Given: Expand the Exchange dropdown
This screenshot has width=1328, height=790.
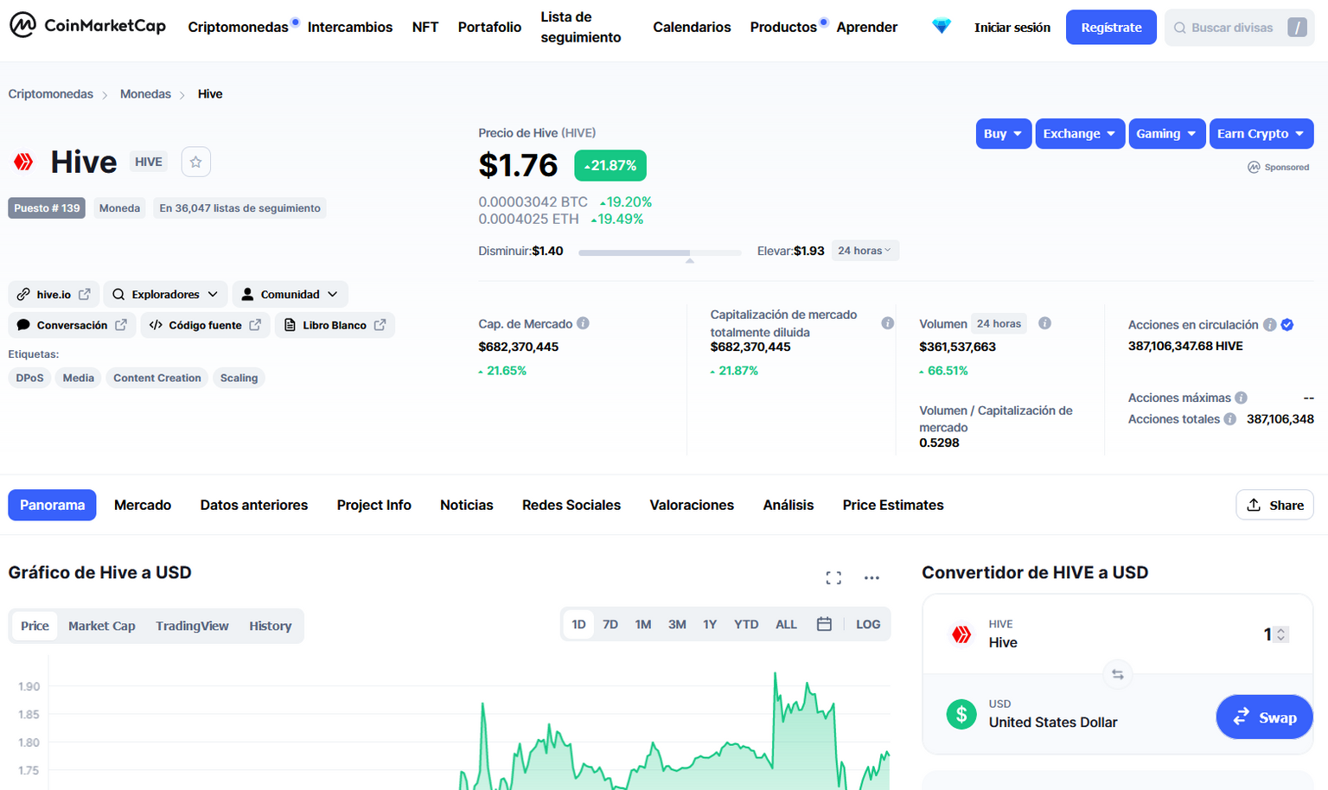Looking at the screenshot, I should pos(1080,134).
